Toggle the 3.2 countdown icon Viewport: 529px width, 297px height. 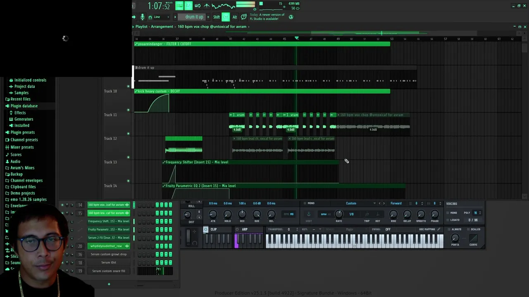click(188, 5)
